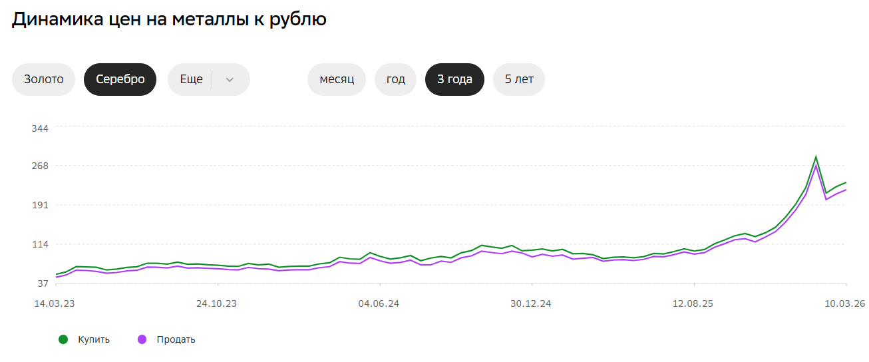The image size is (869, 362).
Task: Select the Серебро metal tab
Action: point(120,79)
